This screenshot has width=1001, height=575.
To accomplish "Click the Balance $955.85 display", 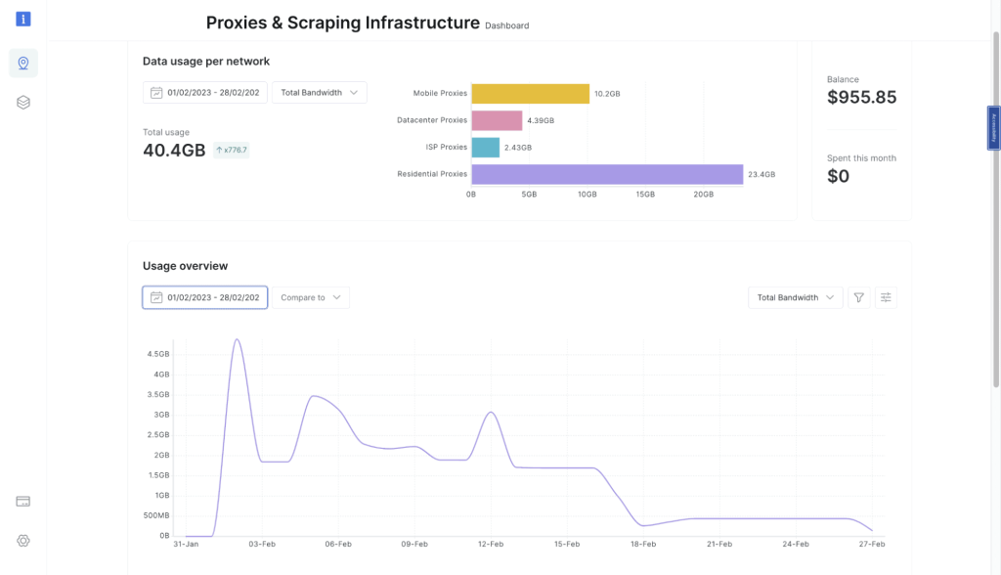I will [x=861, y=96].
